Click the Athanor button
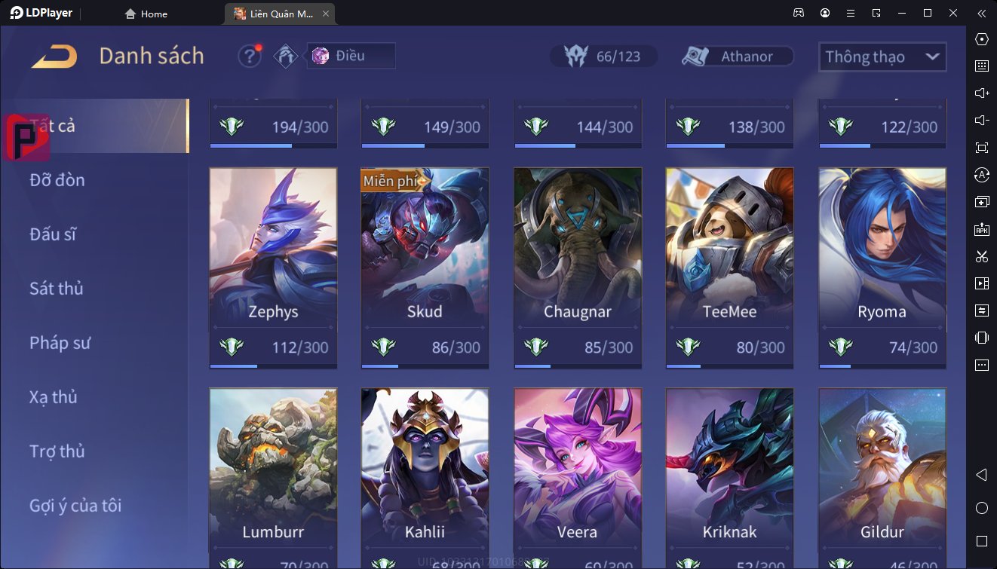Image resolution: width=997 pixels, height=569 pixels. point(738,57)
